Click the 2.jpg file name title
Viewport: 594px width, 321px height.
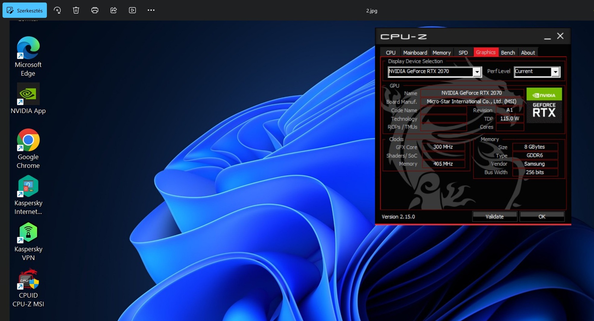pos(371,11)
